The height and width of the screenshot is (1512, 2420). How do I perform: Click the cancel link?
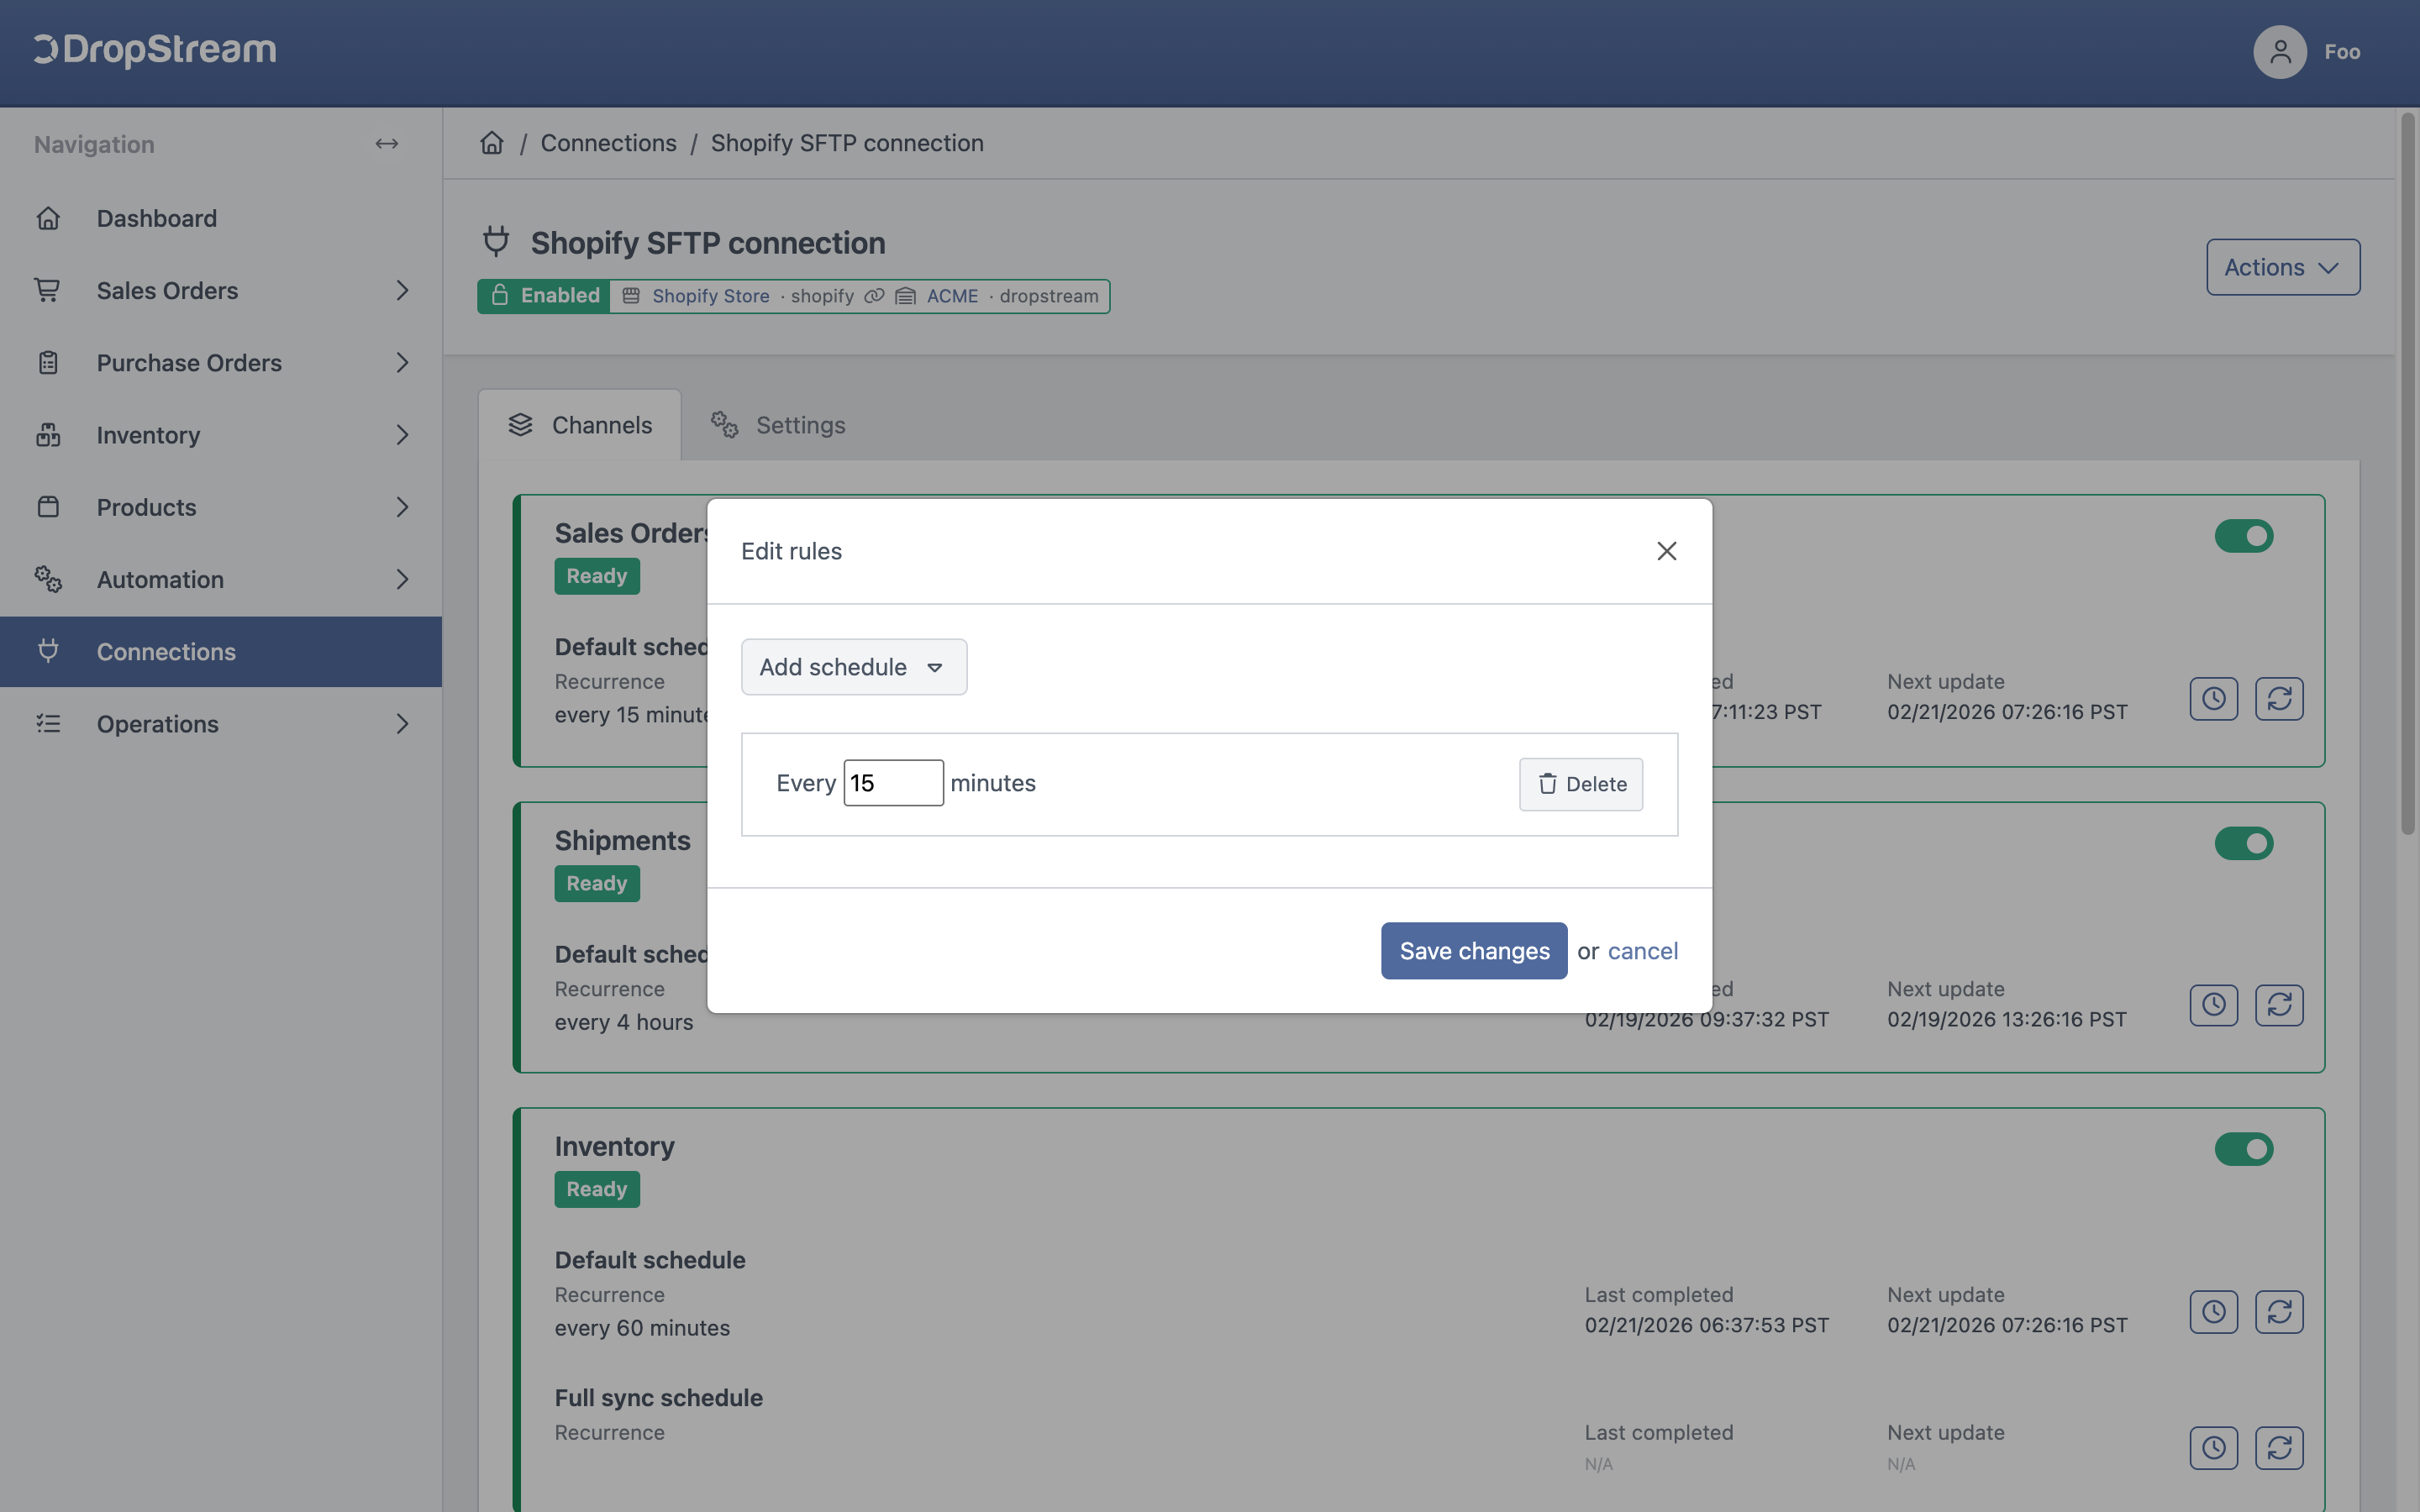1643,950
